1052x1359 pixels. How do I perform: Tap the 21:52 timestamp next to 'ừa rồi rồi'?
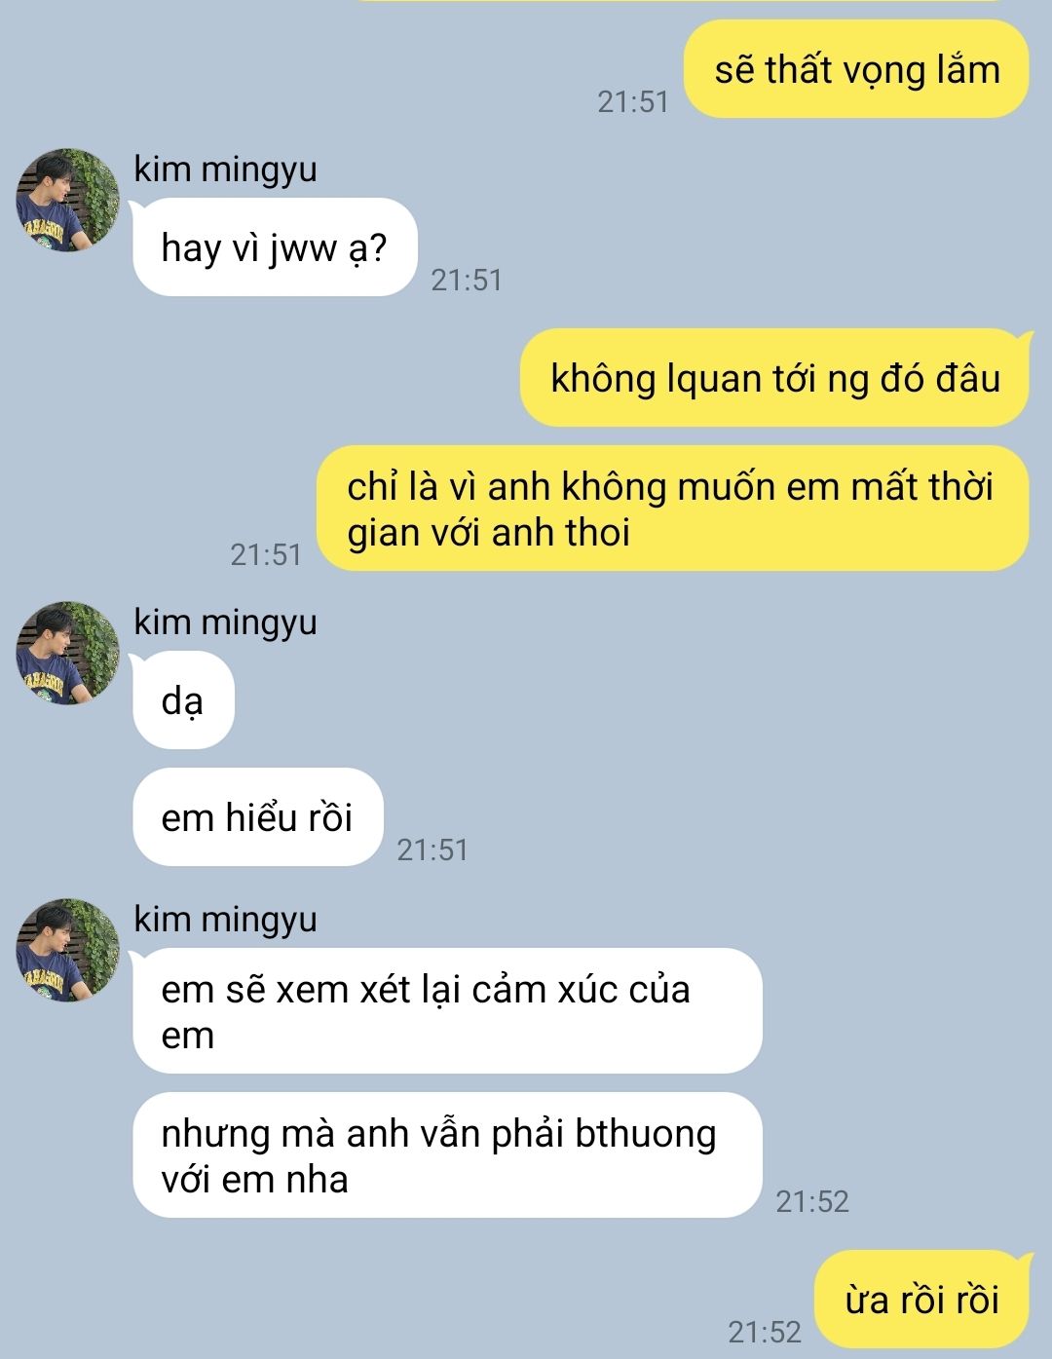click(x=765, y=1332)
